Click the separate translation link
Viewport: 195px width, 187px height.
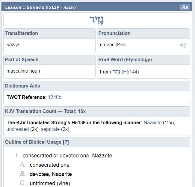click(50, 129)
